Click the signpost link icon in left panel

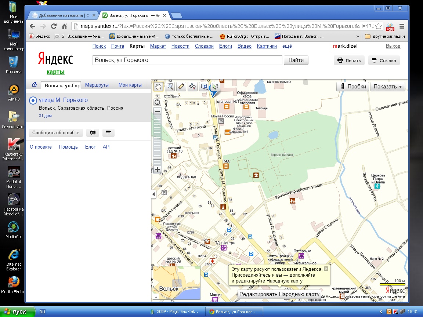[108, 132]
